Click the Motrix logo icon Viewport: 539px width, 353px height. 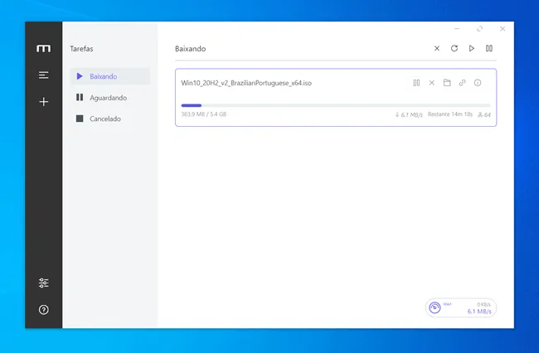tap(44, 48)
